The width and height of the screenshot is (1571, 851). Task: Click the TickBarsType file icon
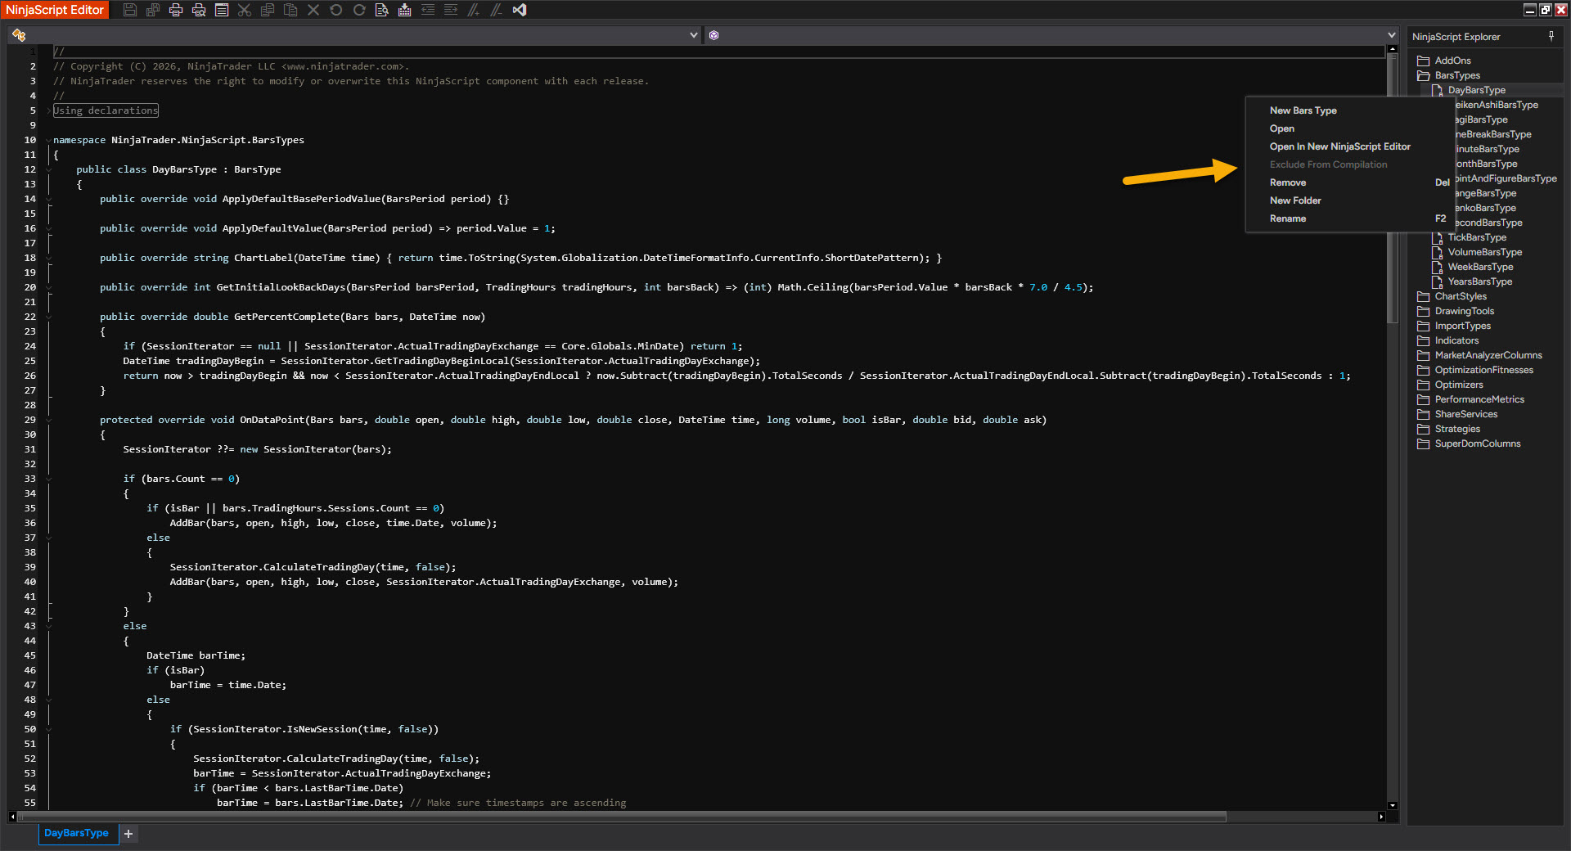[x=1437, y=237]
